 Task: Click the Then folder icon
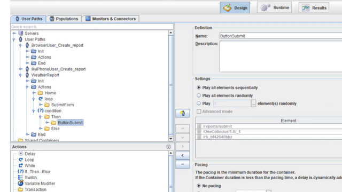click(47, 116)
